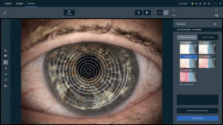Image resolution: width=223 pixels, height=125 pixels.
Task: Click the Time field label
Action: [x=174, y=10]
